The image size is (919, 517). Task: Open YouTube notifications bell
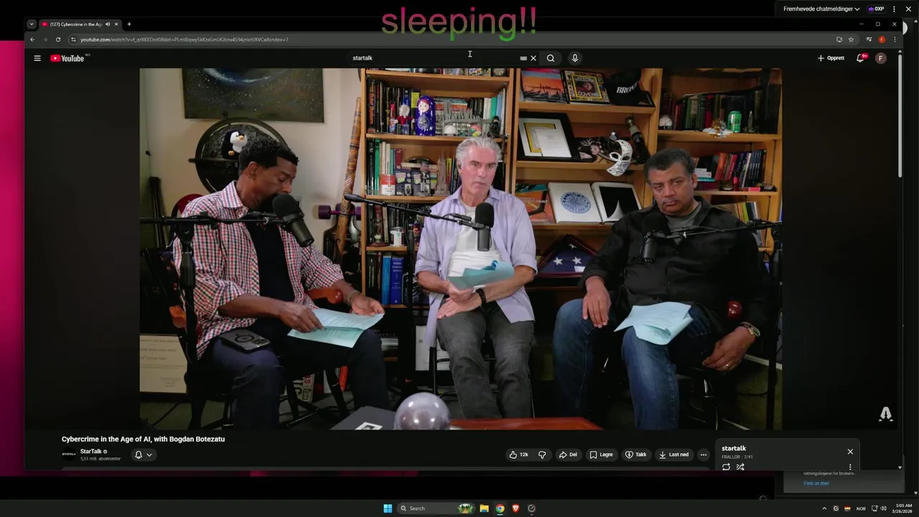coord(860,58)
